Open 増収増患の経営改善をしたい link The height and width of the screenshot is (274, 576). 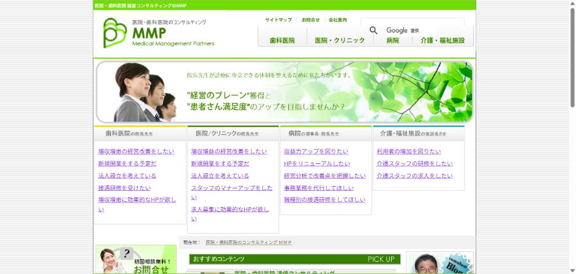[x=137, y=152]
